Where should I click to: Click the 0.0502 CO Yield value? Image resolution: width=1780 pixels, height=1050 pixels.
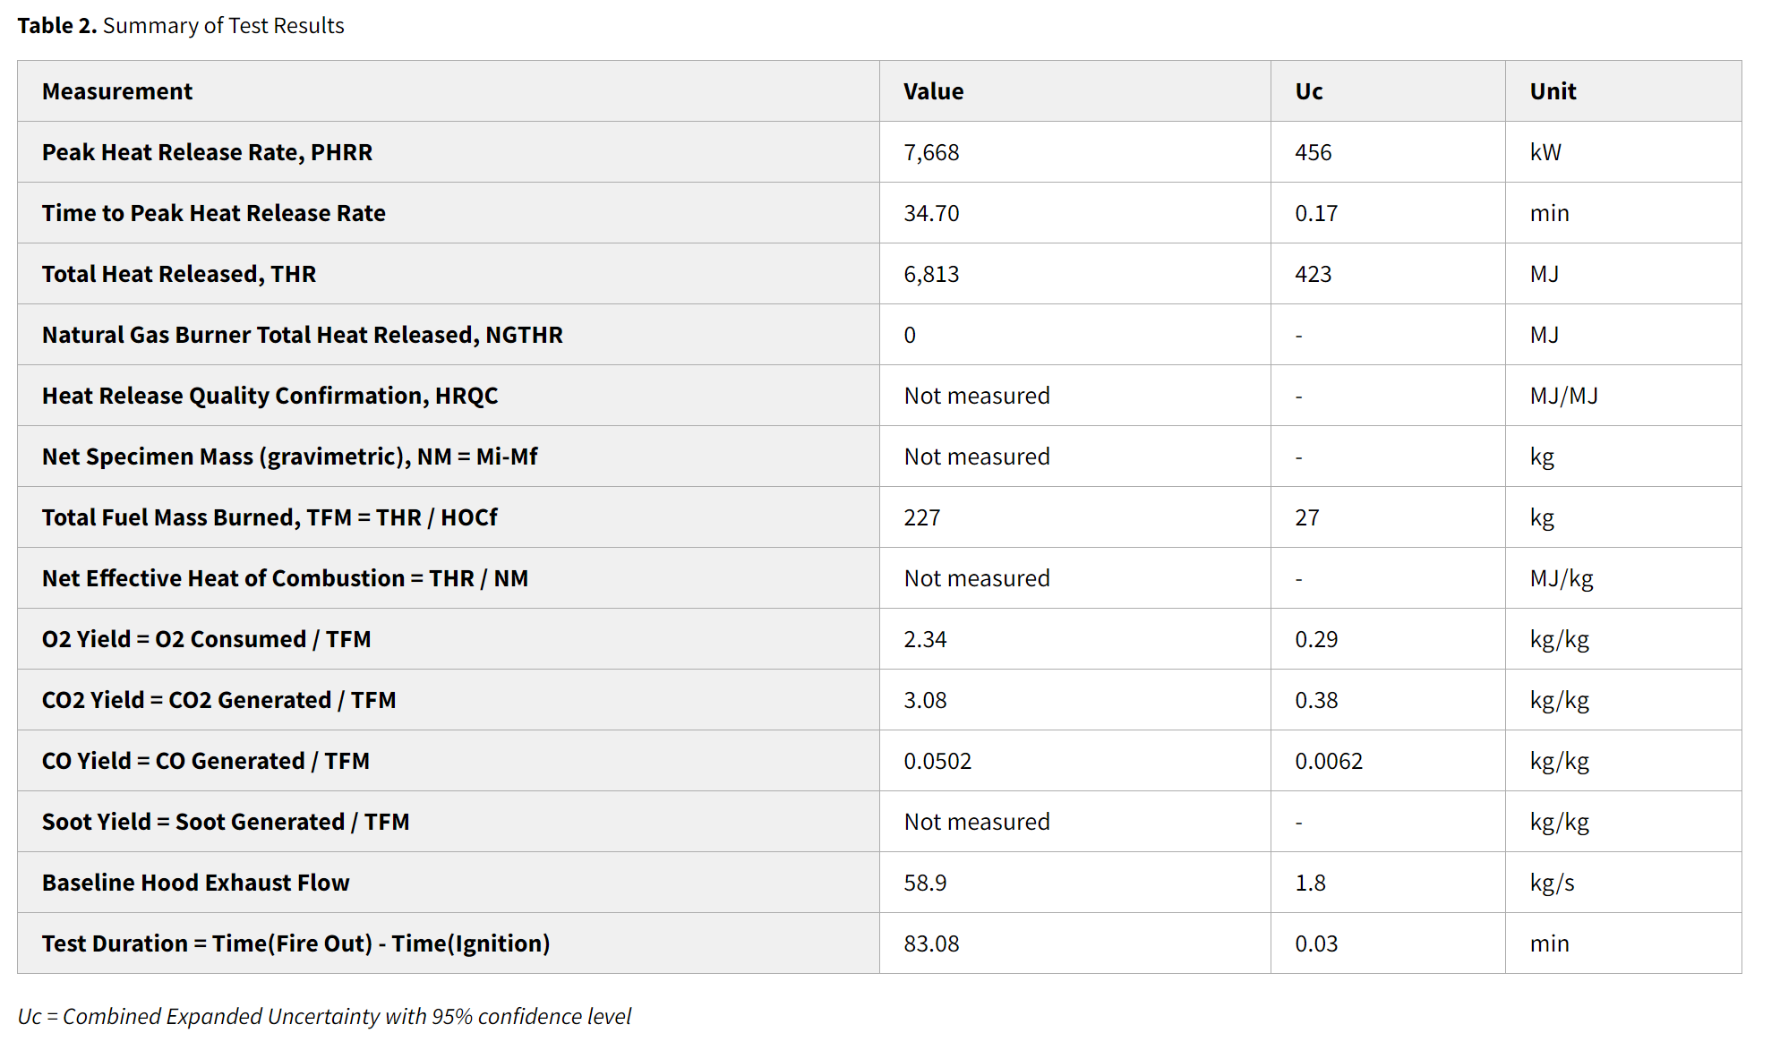tap(937, 761)
